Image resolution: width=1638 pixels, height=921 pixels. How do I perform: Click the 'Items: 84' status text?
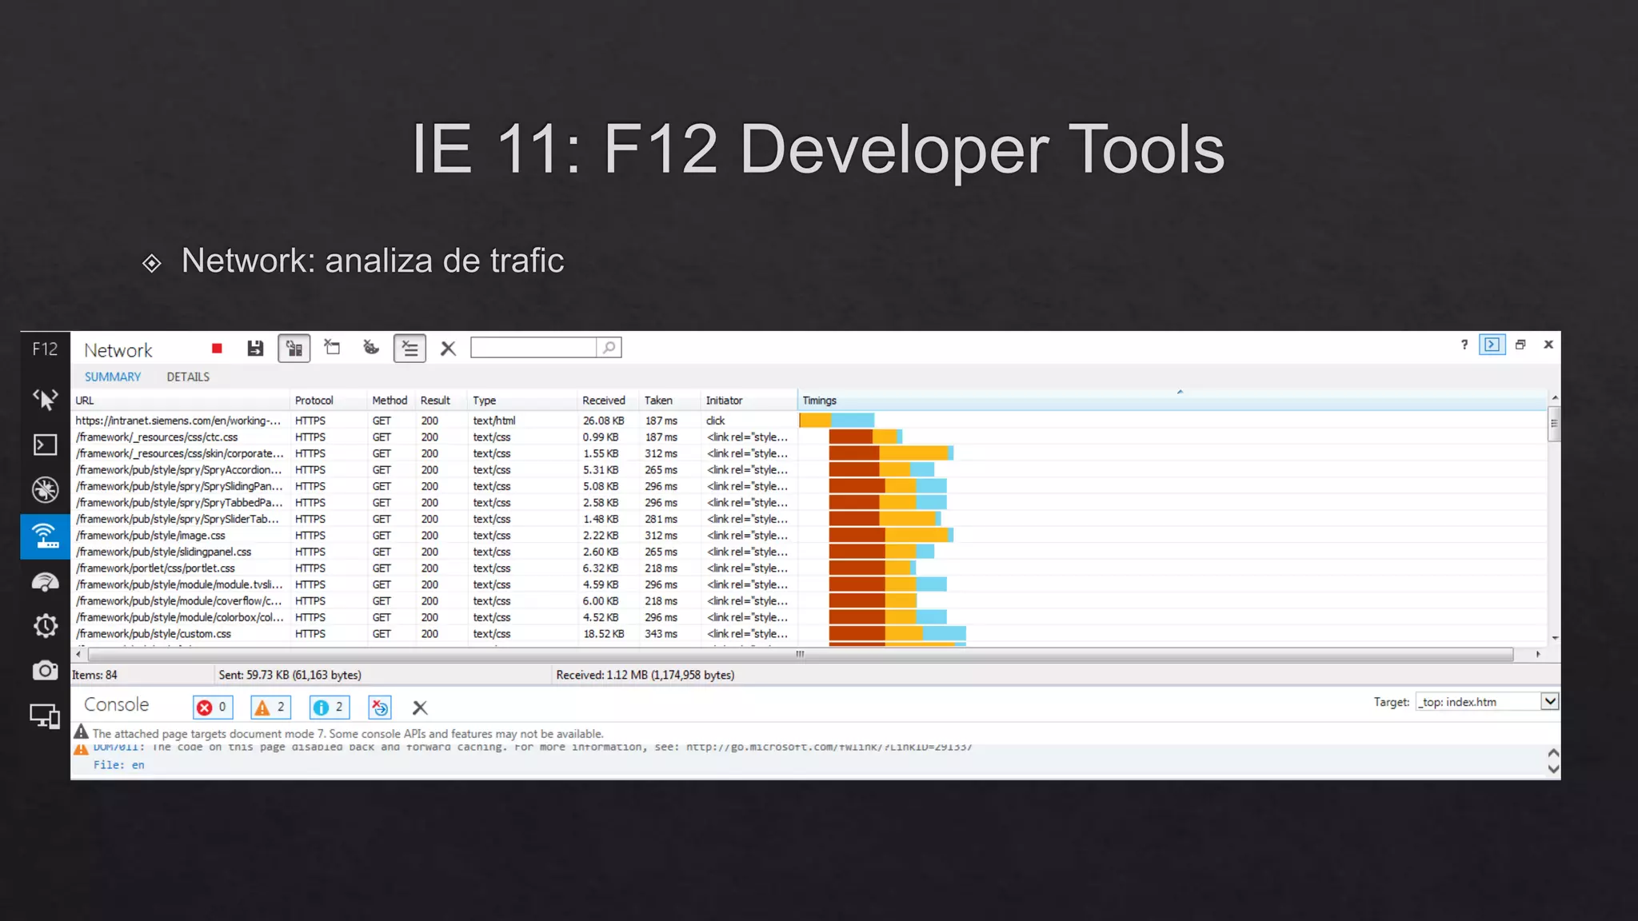tap(94, 676)
